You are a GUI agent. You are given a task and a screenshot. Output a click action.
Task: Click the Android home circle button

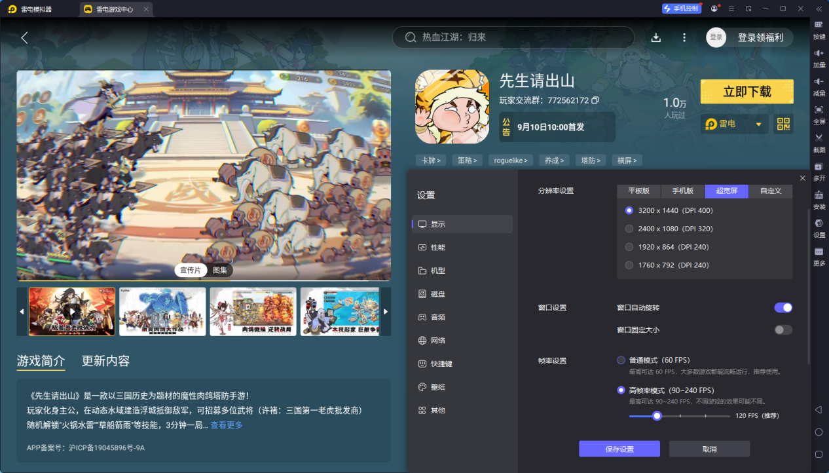point(819,432)
